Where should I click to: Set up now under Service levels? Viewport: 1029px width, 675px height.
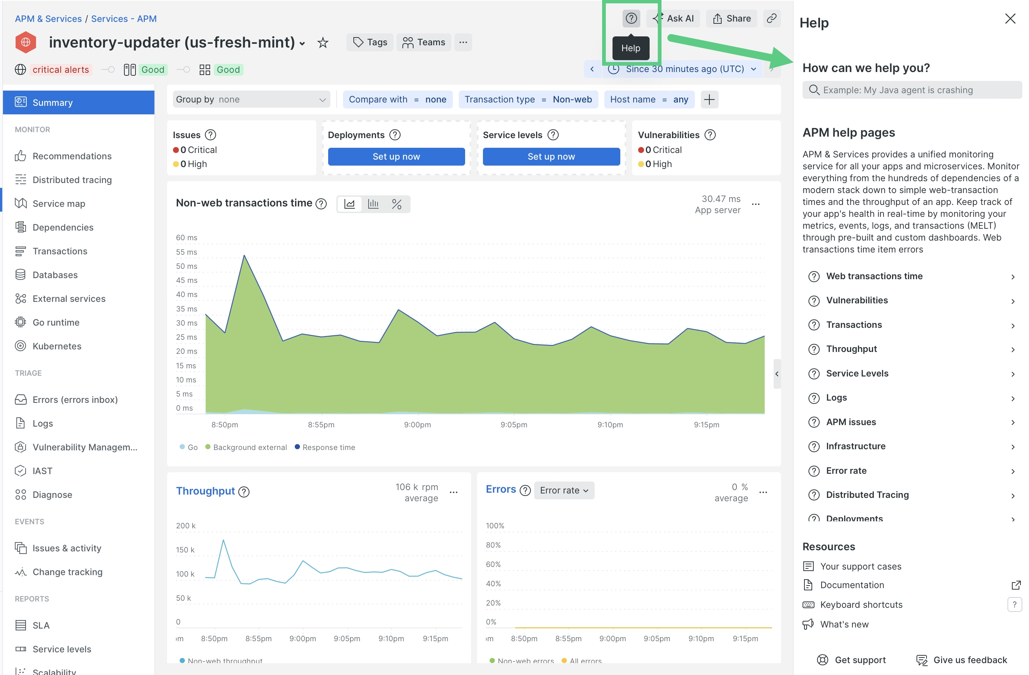pos(551,157)
